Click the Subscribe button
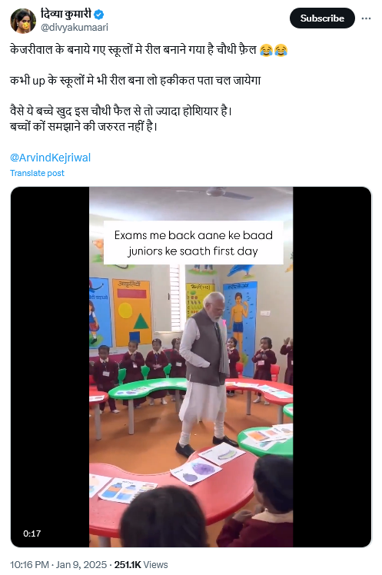 322,18
